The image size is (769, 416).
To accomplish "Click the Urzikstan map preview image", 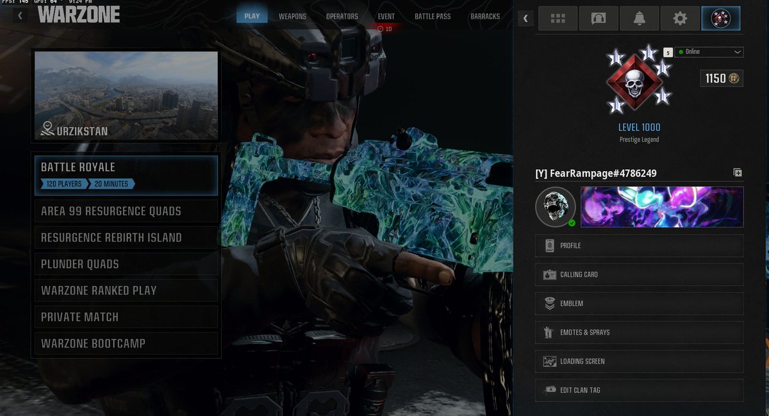I will pos(126,96).
